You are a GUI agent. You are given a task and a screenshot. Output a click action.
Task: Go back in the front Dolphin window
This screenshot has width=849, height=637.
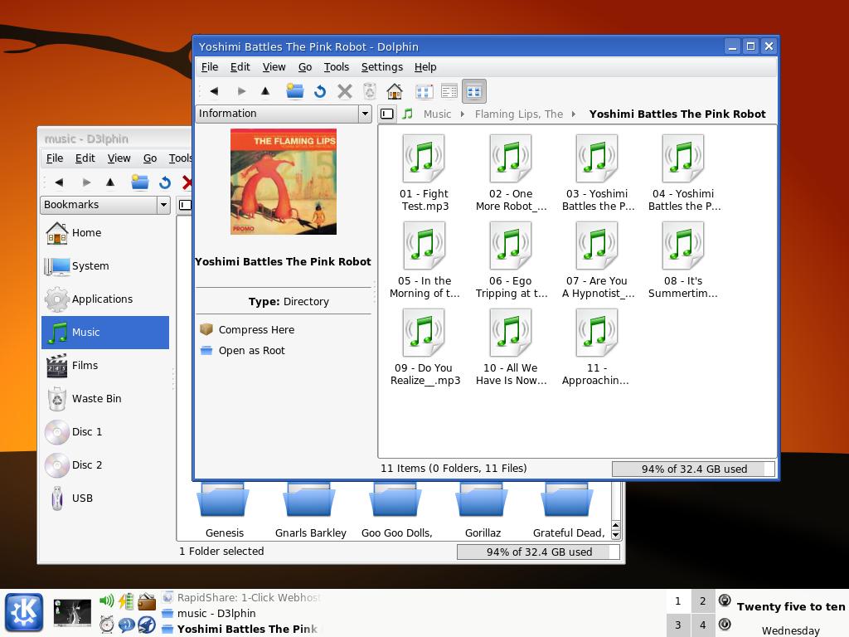(x=215, y=91)
